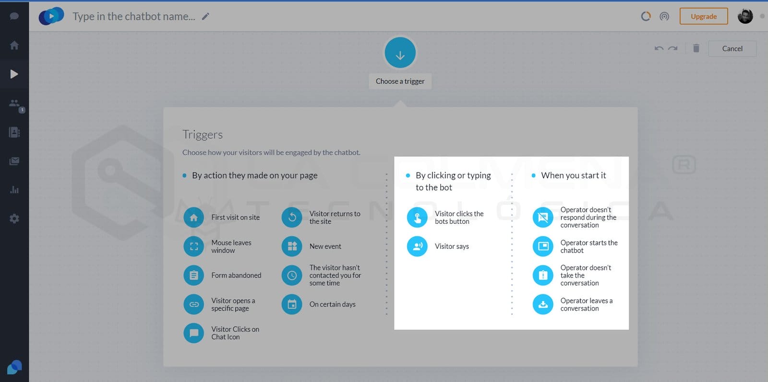The height and width of the screenshot is (382, 768).
Task: Open the Chatbots play icon in sidebar
Action: coord(14,74)
